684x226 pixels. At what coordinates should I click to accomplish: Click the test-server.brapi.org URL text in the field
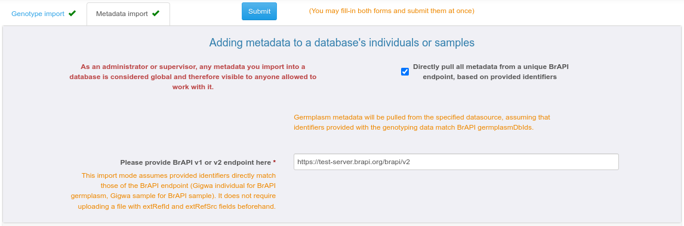[353, 162]
